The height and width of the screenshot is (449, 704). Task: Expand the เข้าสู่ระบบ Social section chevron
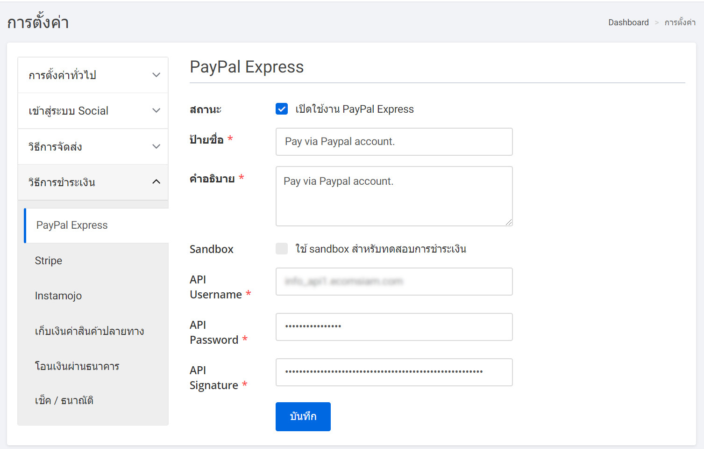[x=156, y=110]
